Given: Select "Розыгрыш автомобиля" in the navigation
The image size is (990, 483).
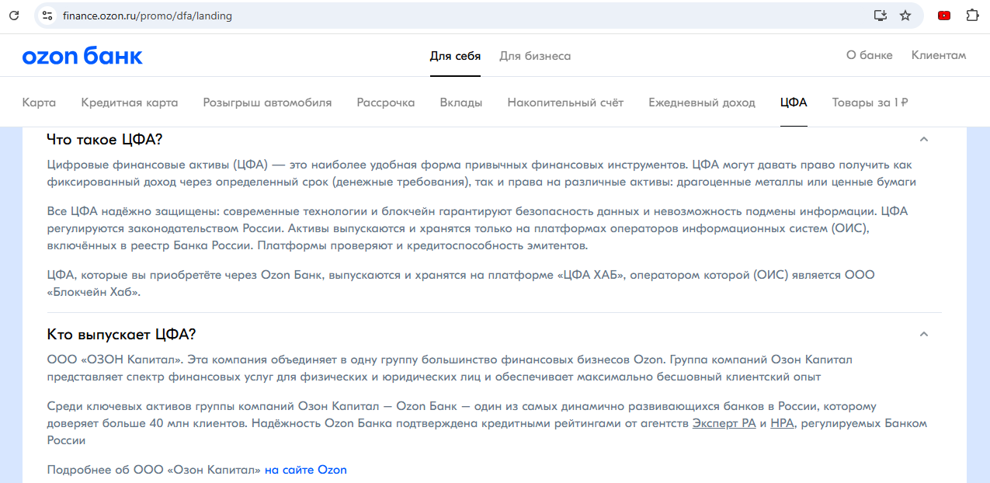Looking at the screenshot, I should (x=267, y=103).
